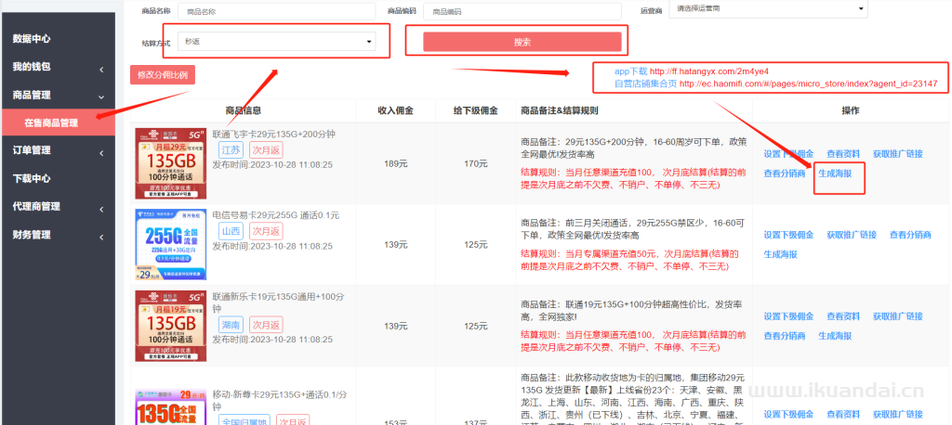Click the 联通飞宇卡29元135G+200分钟 title
Viewport: 952px width, 425px height.
click(x=274, y=134)
